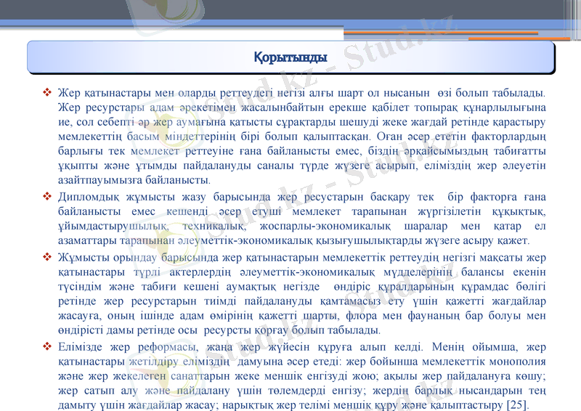
Task: Click the bullet marker before "Елімізде жер реформасы"
Action: pyautogui.click(x=47, y=346)
